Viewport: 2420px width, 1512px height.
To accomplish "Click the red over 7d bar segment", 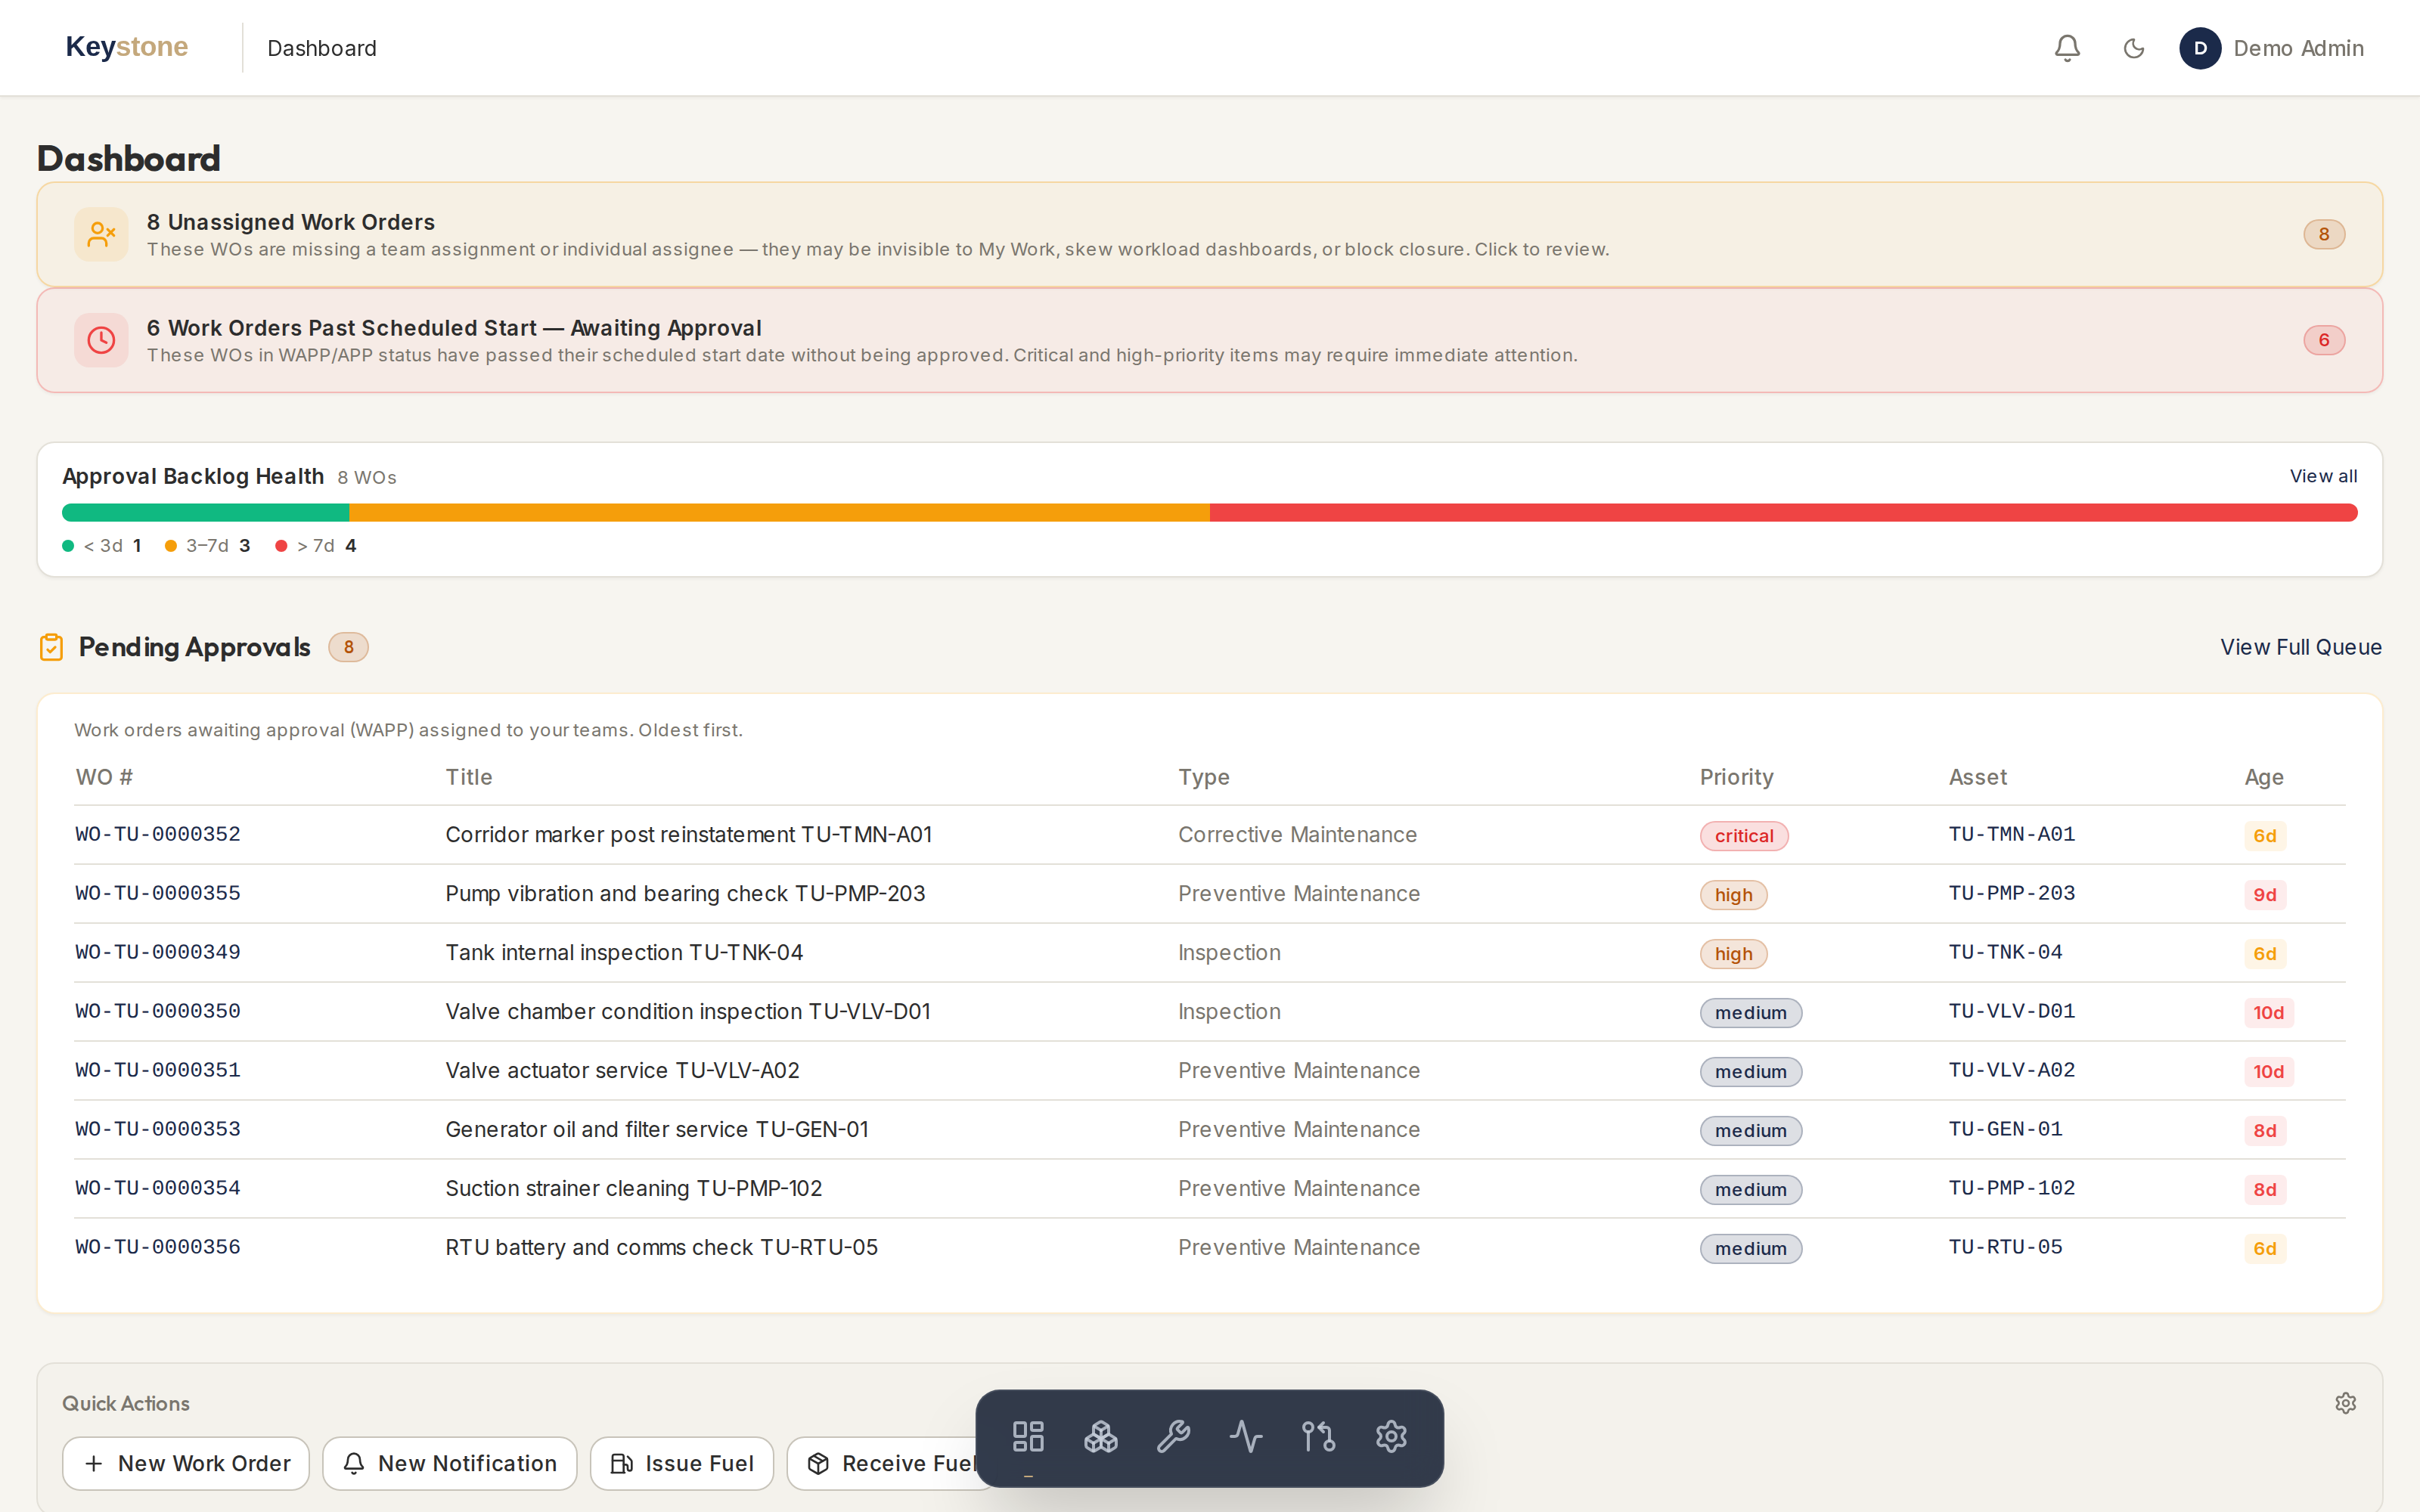I will tap(1784, 513).
